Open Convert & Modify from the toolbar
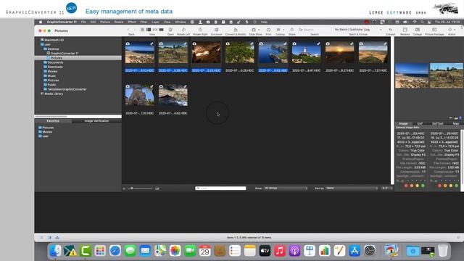The height and width of the screenshot is (261, 464). (x=236, y=30)
